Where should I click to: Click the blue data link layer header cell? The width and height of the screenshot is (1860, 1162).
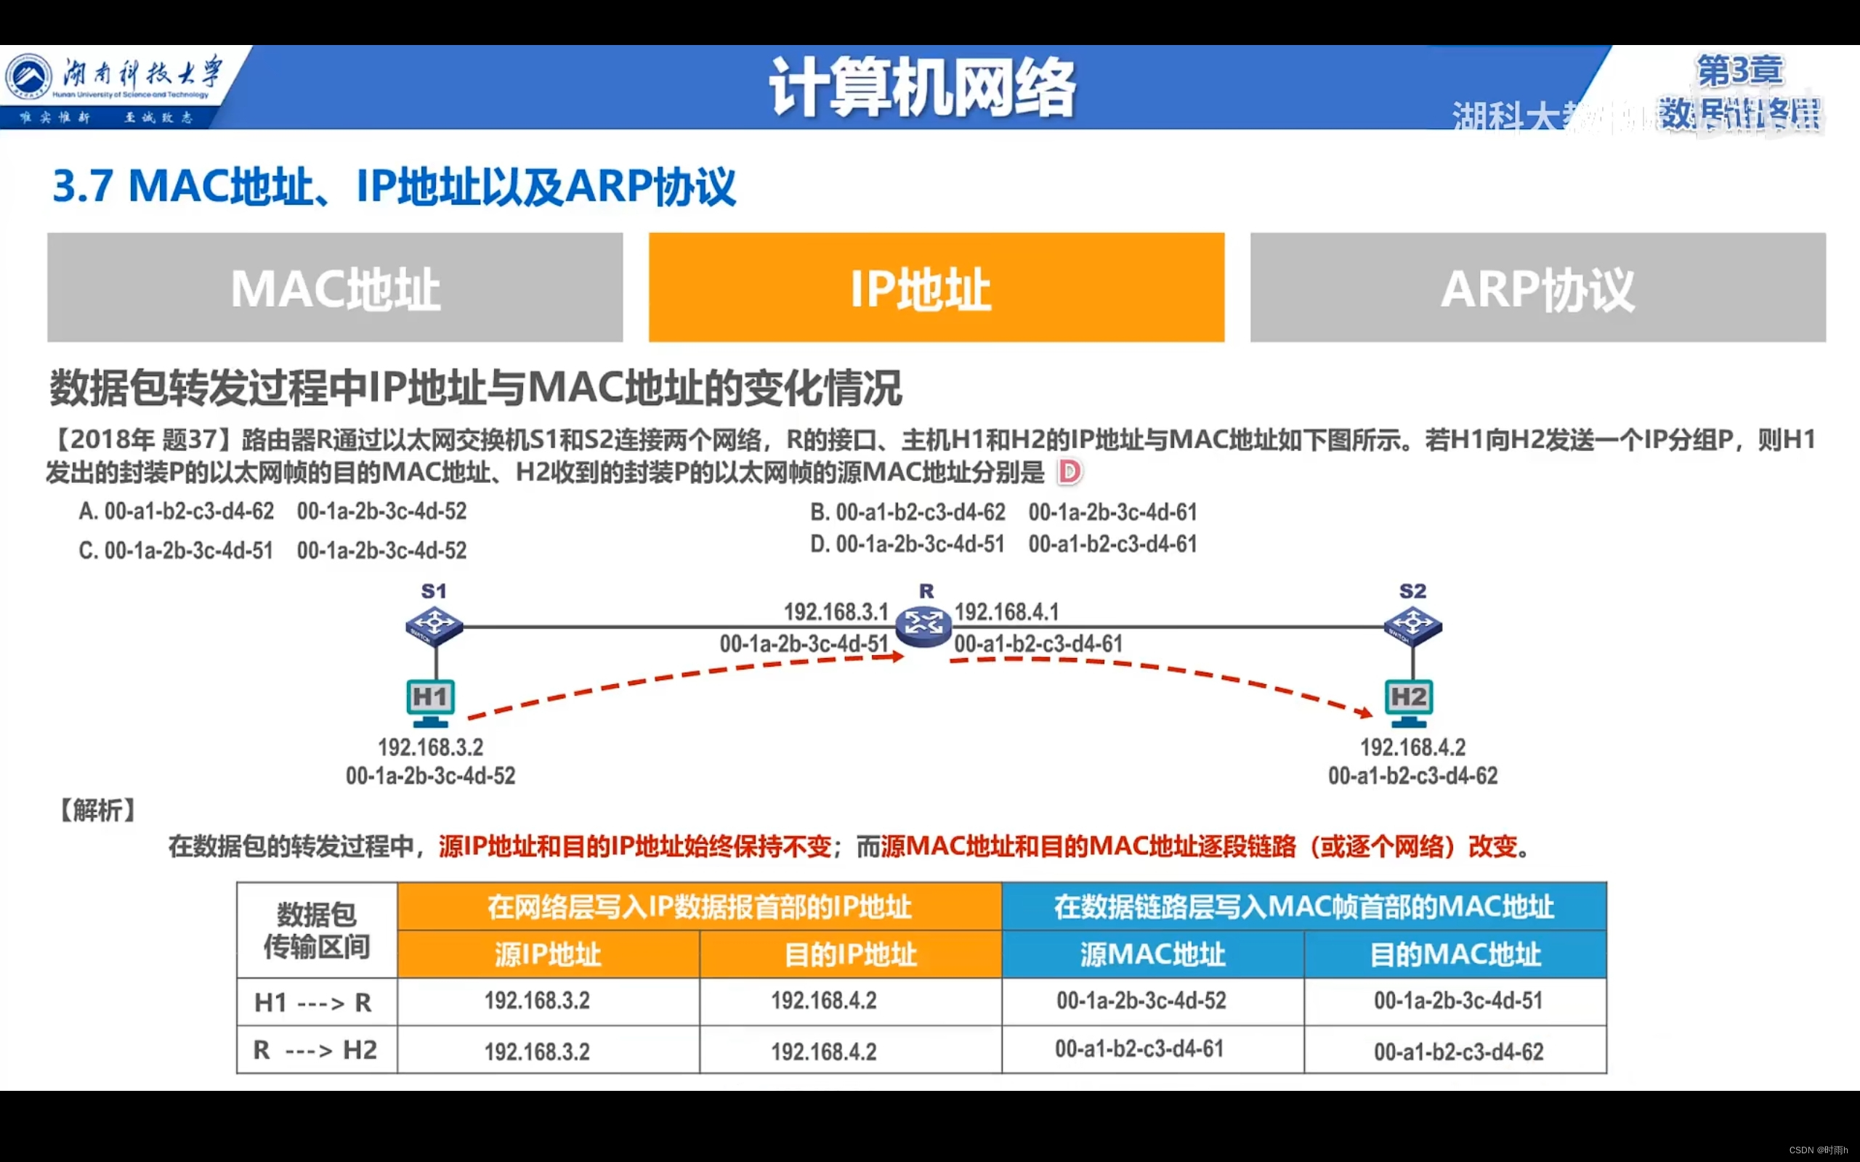click(1304, 907)
